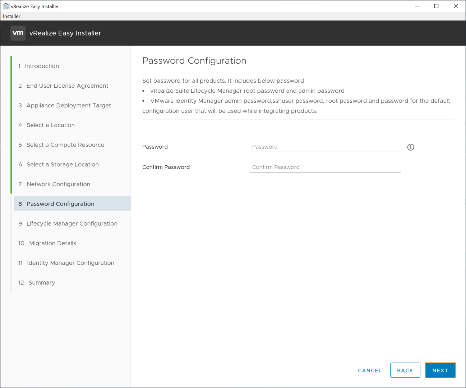
Task: Open Select a Compute Resource step
Action: (x=65, y=145)
